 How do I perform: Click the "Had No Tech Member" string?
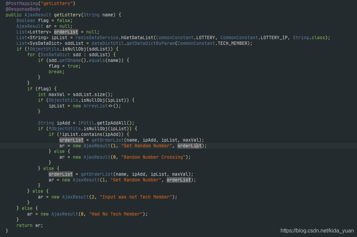pyautogui.click(x=116, y=214)
